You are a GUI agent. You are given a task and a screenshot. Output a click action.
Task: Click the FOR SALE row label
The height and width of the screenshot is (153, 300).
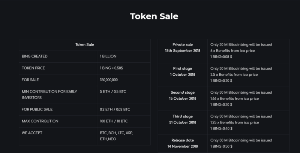(30, 80)
